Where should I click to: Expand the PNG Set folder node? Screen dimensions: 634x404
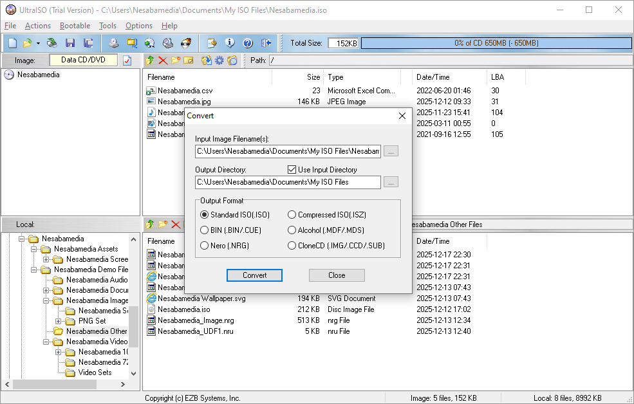[59, 321]
